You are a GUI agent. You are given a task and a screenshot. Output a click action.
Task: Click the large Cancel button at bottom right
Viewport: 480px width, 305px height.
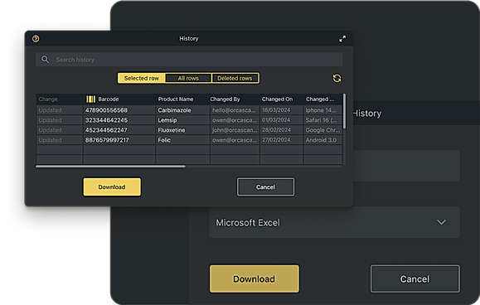pos(415,278)
